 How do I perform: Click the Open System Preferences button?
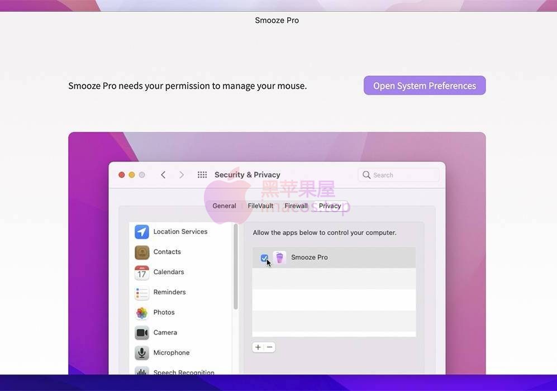pos(425,85)
